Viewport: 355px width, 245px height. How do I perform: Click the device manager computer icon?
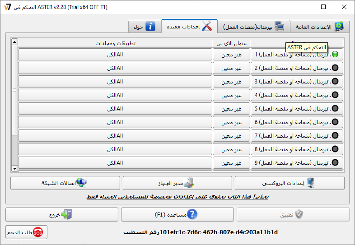pos(189,183)
